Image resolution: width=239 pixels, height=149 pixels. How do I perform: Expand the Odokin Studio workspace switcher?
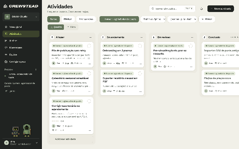tap(21, 17)
